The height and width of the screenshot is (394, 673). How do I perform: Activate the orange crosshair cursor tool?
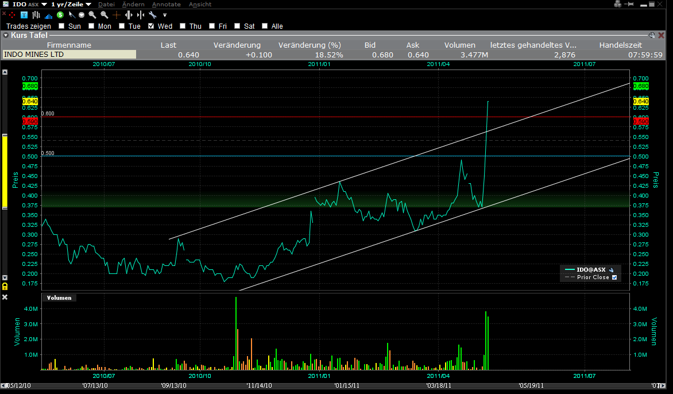coord(117,15)
